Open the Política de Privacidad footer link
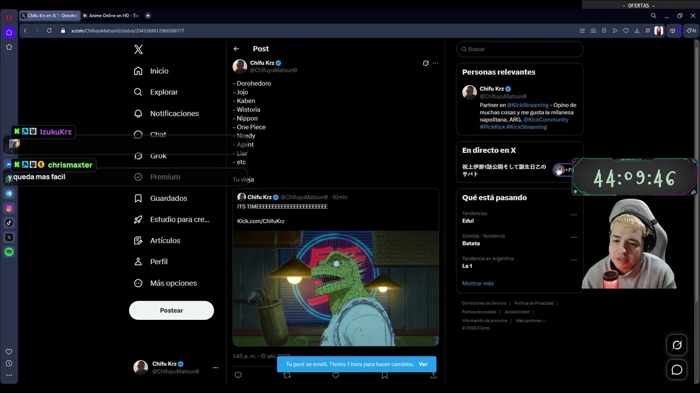700x393 pixels. point(534,303)
